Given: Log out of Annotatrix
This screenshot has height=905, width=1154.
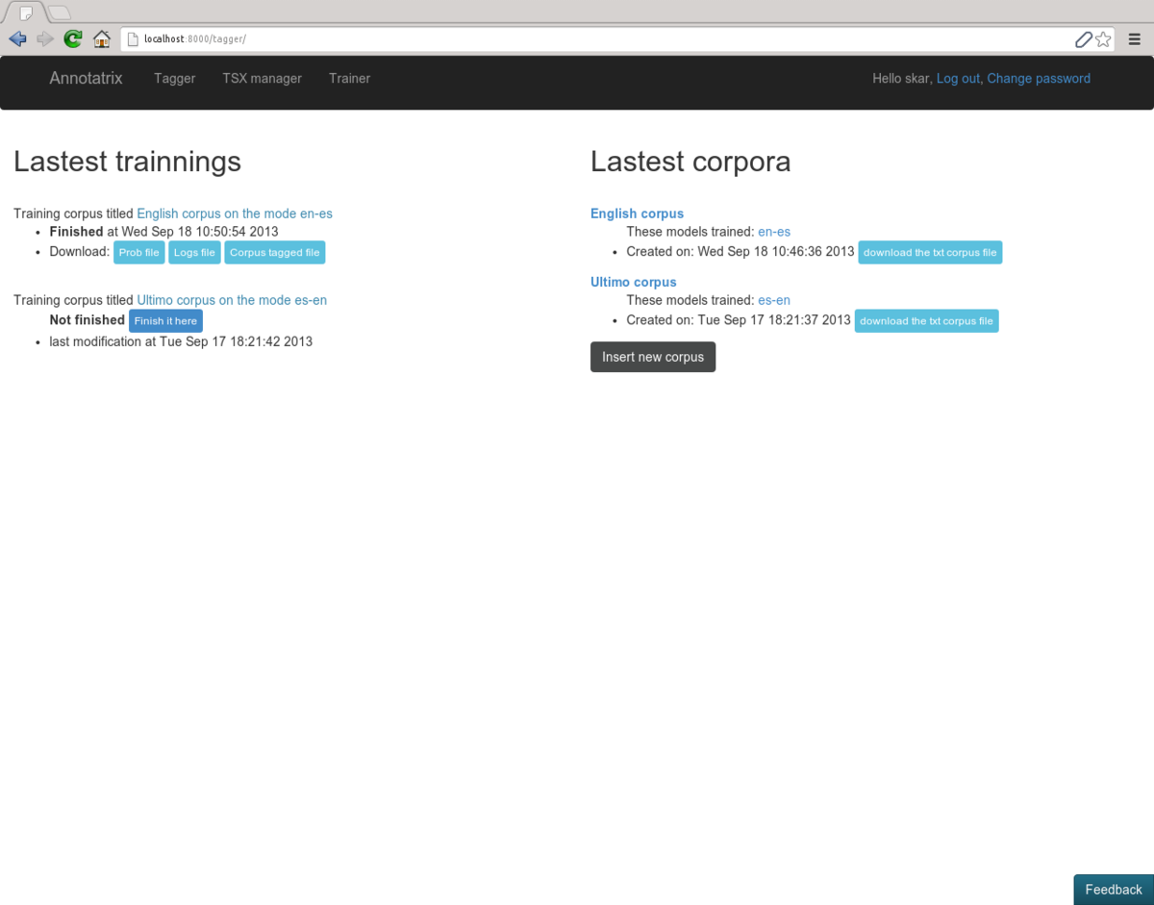Looking at the screenshot, I should [958, 78].
